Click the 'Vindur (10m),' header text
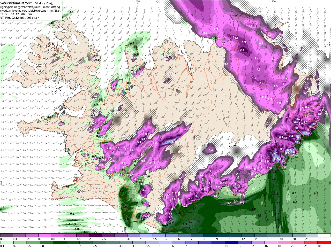The width and height of the screenshot is (331, 248). click(44, 3)
